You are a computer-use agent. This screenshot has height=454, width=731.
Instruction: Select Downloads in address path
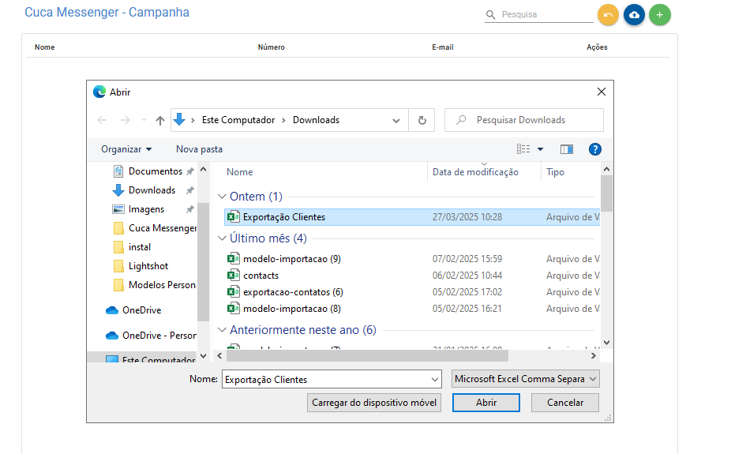[316, 120]
